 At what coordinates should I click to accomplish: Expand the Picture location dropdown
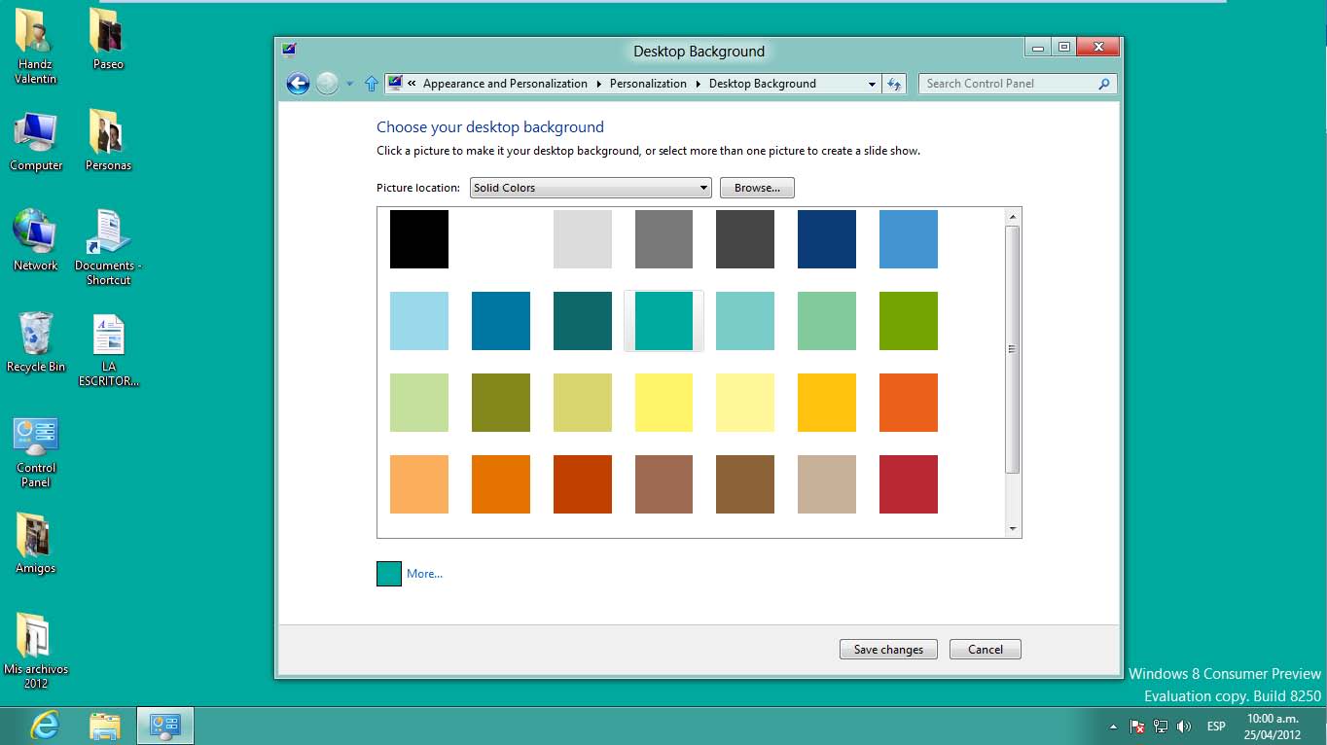591,188
